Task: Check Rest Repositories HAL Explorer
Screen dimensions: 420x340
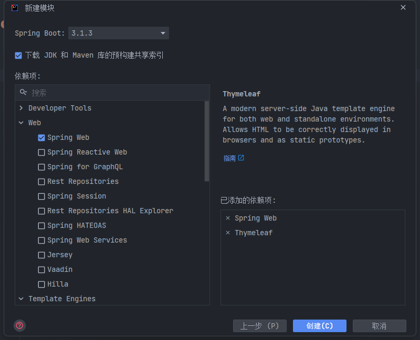Action: [x=41, y=211]
